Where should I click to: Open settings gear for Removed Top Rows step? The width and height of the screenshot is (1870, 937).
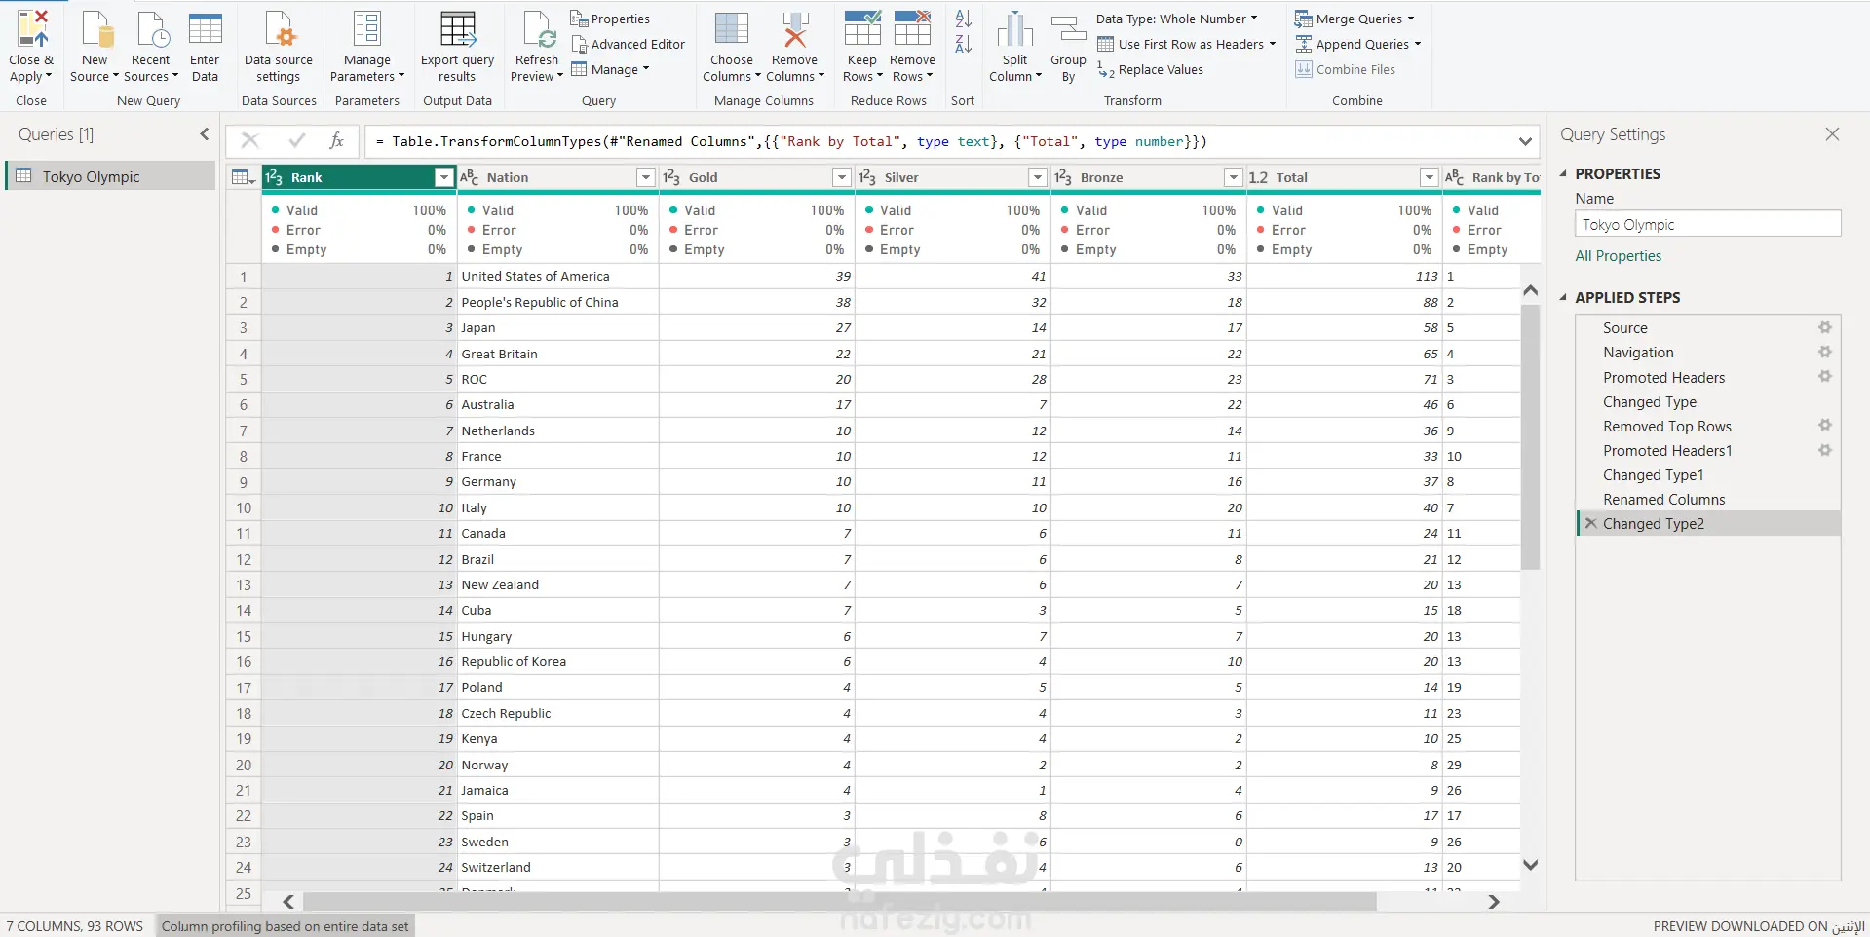(x=1825, y=425)
